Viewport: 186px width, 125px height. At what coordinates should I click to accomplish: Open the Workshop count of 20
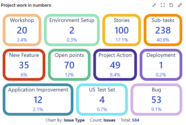[22, 30]
